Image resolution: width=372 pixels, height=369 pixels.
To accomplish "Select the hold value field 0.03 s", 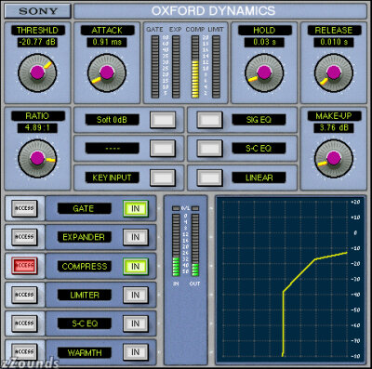I will point(264,42).
